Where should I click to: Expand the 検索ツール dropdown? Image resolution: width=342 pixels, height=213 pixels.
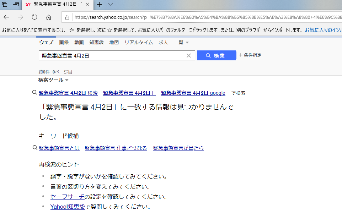pos(53,80)
